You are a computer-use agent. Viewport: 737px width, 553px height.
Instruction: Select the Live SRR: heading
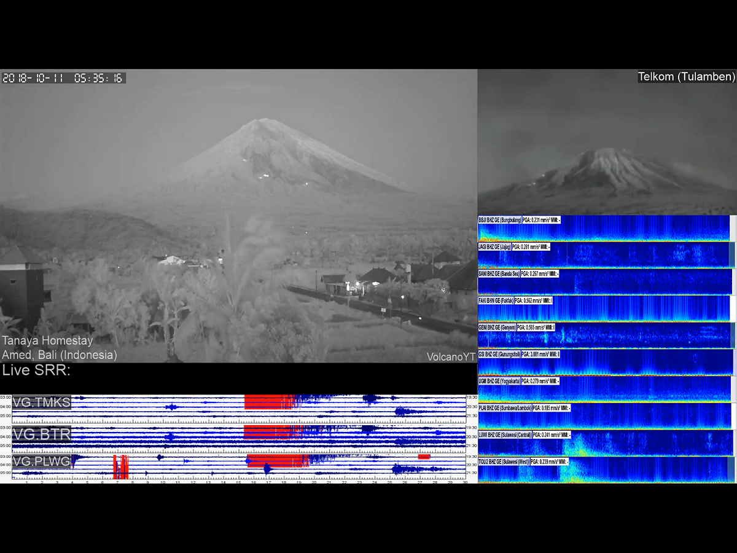36,371
